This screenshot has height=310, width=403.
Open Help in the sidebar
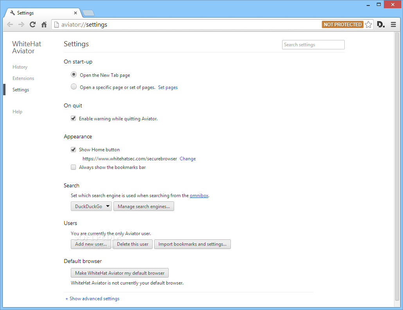click(x=17, y=111)
